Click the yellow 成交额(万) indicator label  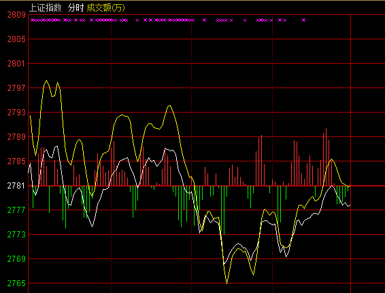pyautogui.click(x=106, y=8)
